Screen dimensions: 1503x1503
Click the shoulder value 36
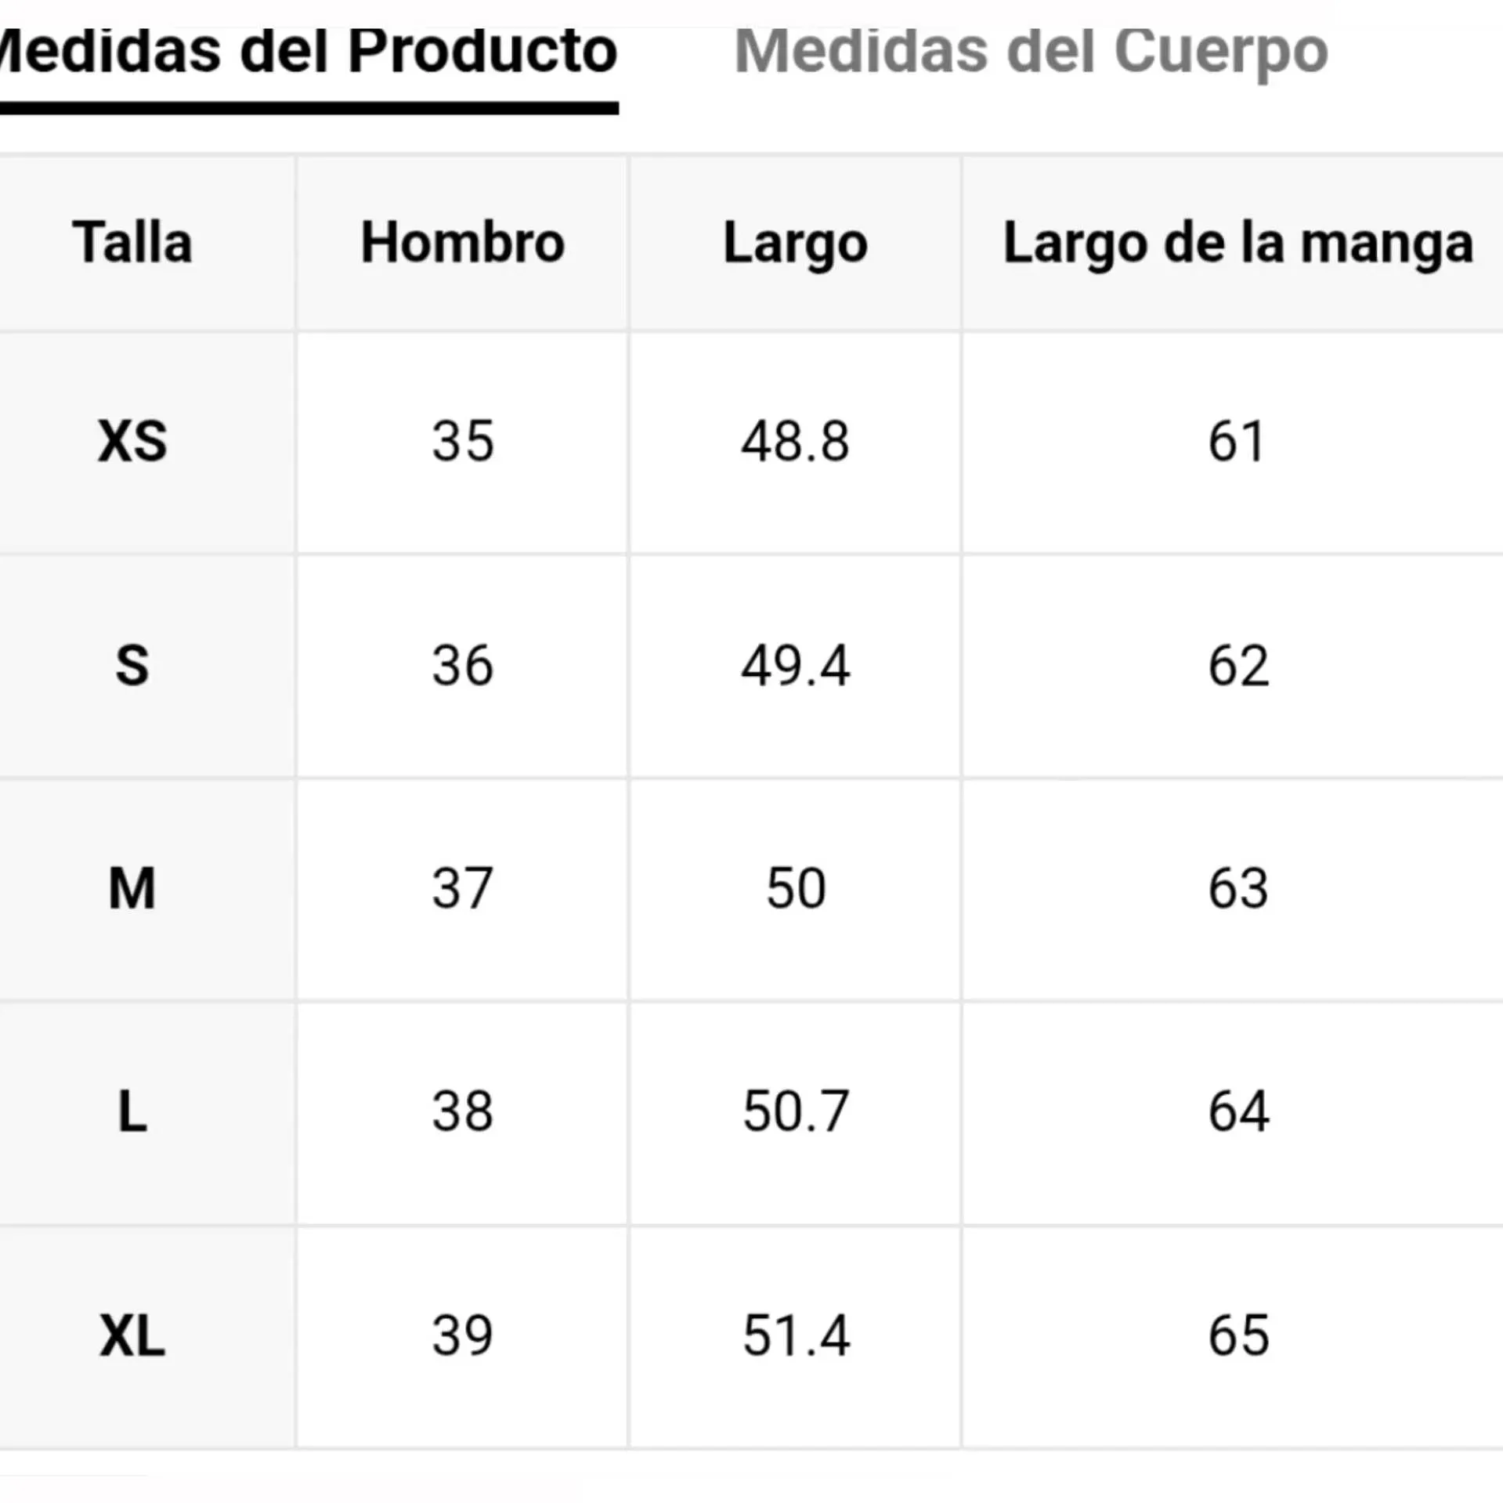(462, 667)
